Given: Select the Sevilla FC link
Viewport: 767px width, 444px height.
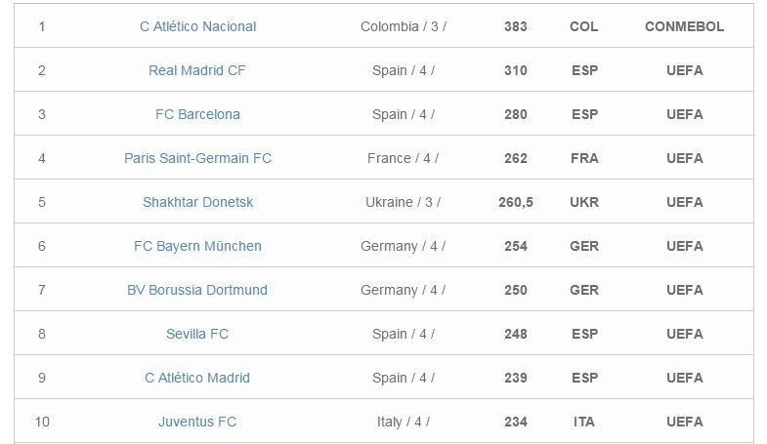Looking at the screenshot, I should pos(197,334).
